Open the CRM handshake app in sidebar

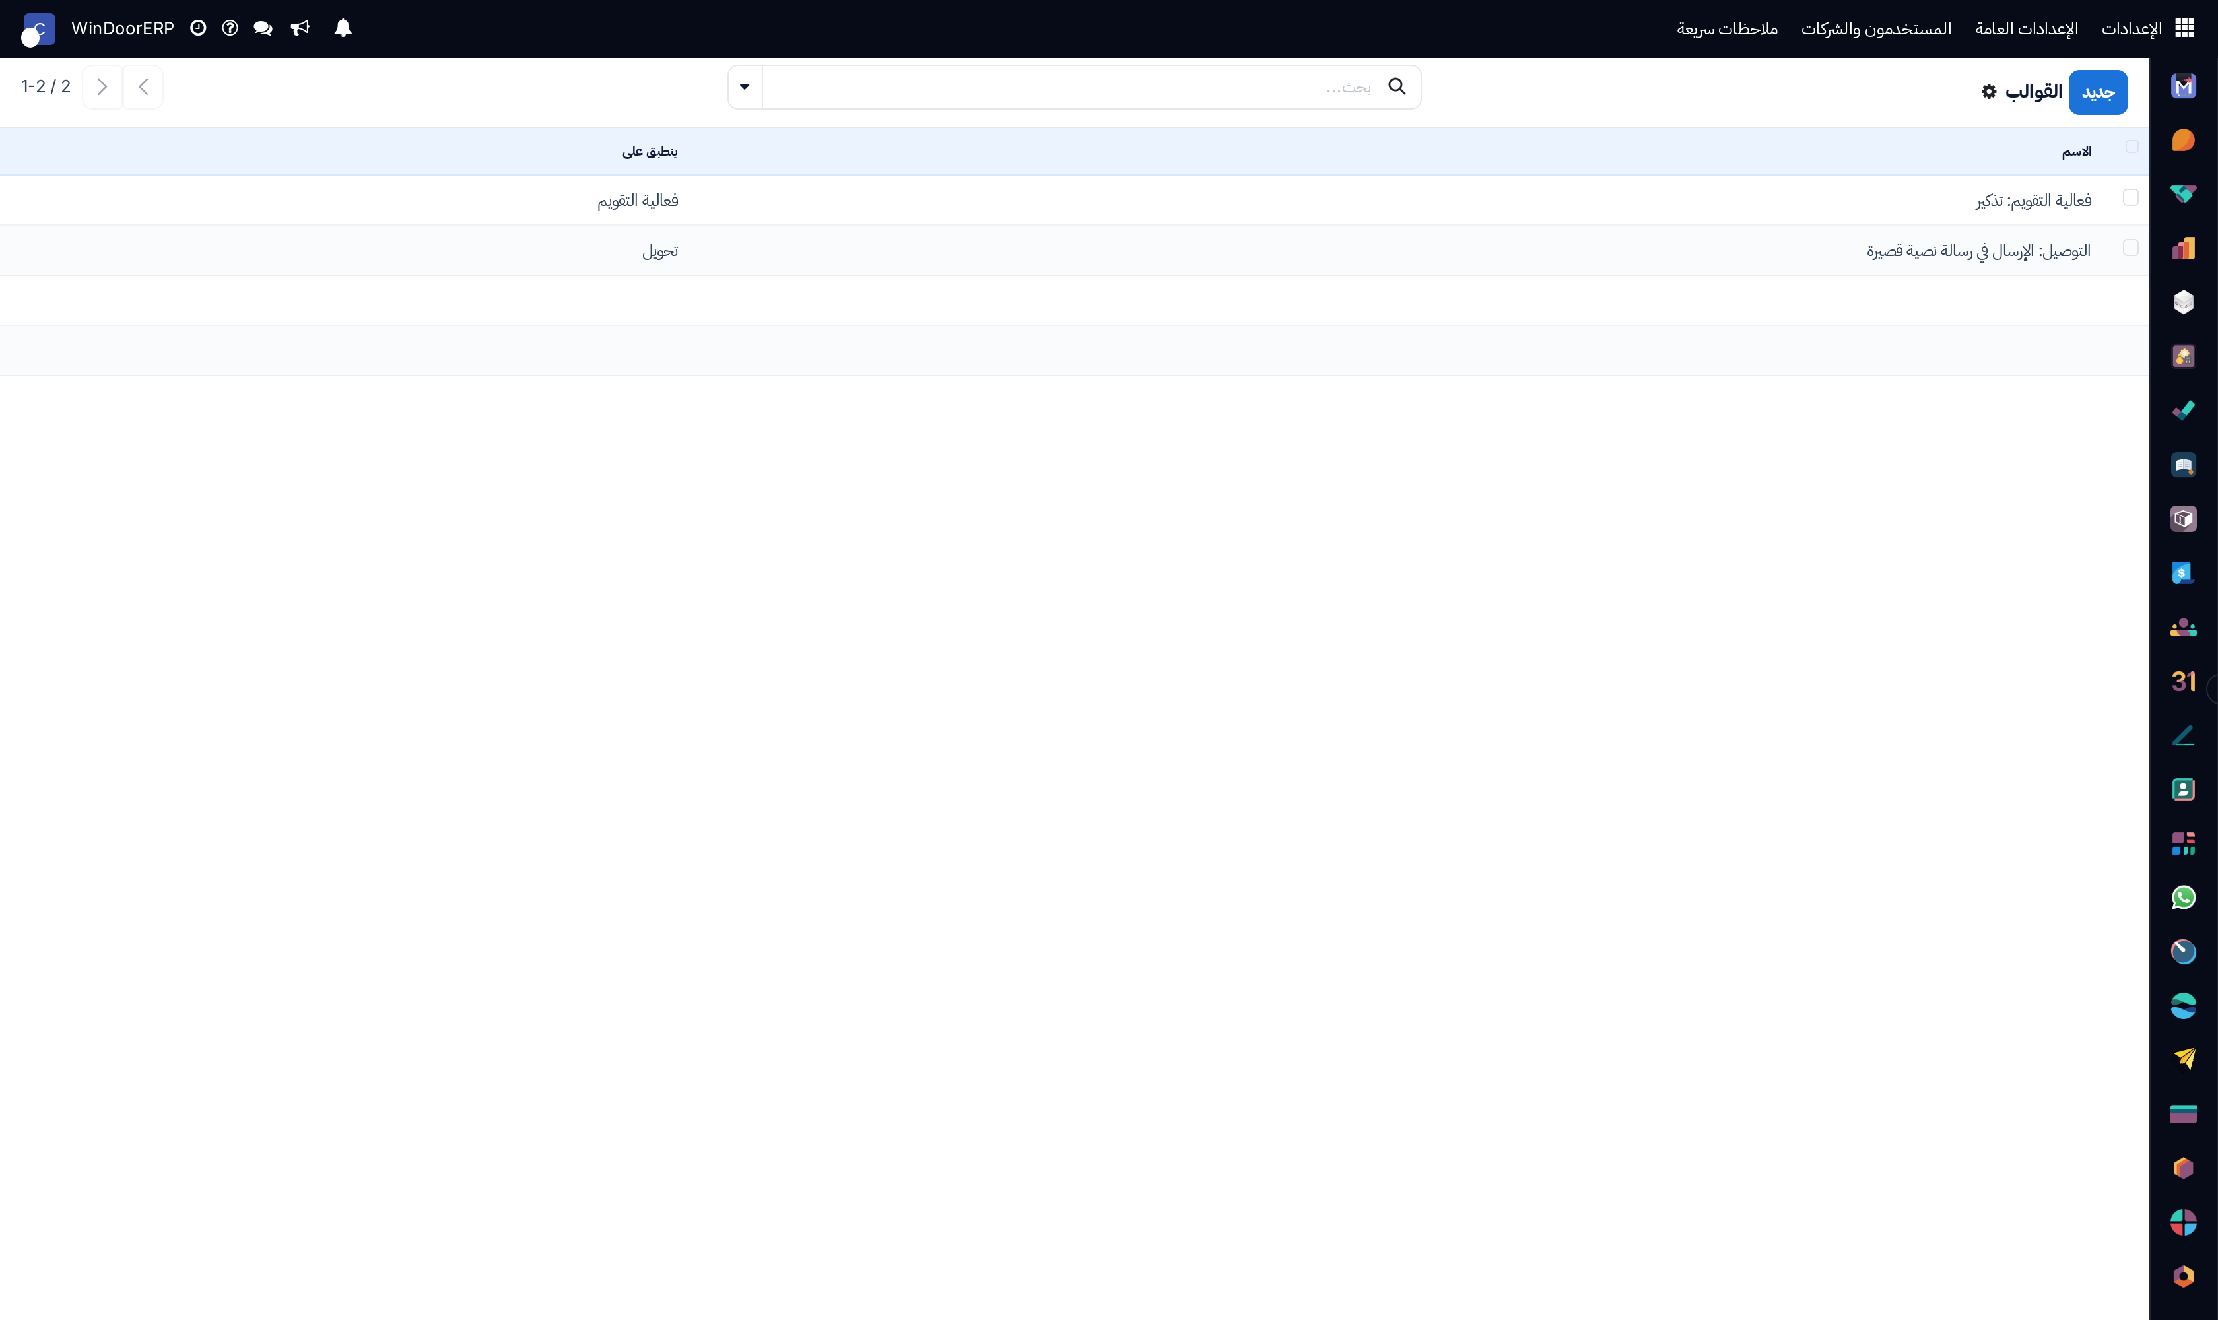2183,194
